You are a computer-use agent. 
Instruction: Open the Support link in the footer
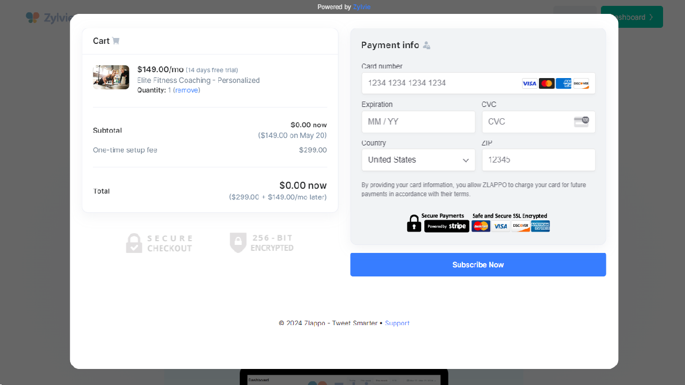click(x=397, y=323)
